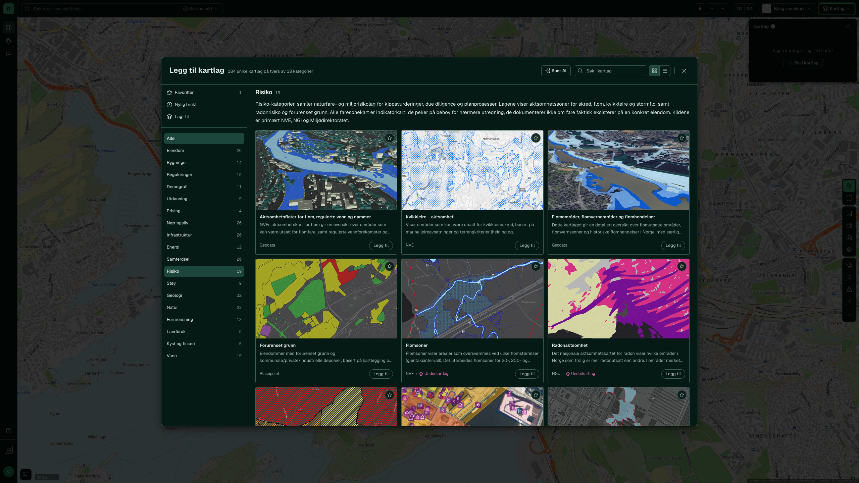Switch to list view layout
This screenshot has width=859, height=483.
665,71
